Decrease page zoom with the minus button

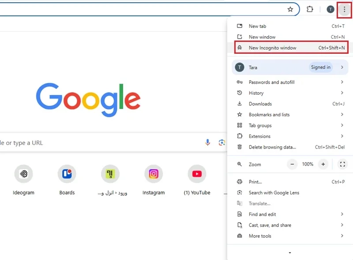coord(292,164)
